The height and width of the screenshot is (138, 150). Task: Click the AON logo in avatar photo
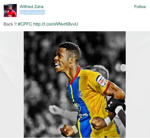[x=10, y=16]
